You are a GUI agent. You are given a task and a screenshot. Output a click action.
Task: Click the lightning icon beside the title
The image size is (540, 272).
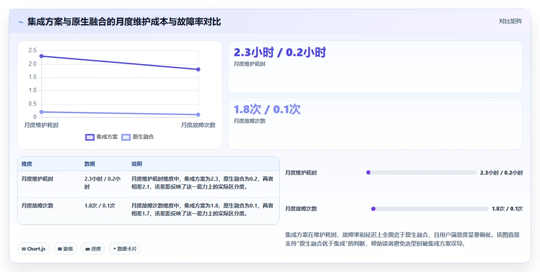pos(21,22)
